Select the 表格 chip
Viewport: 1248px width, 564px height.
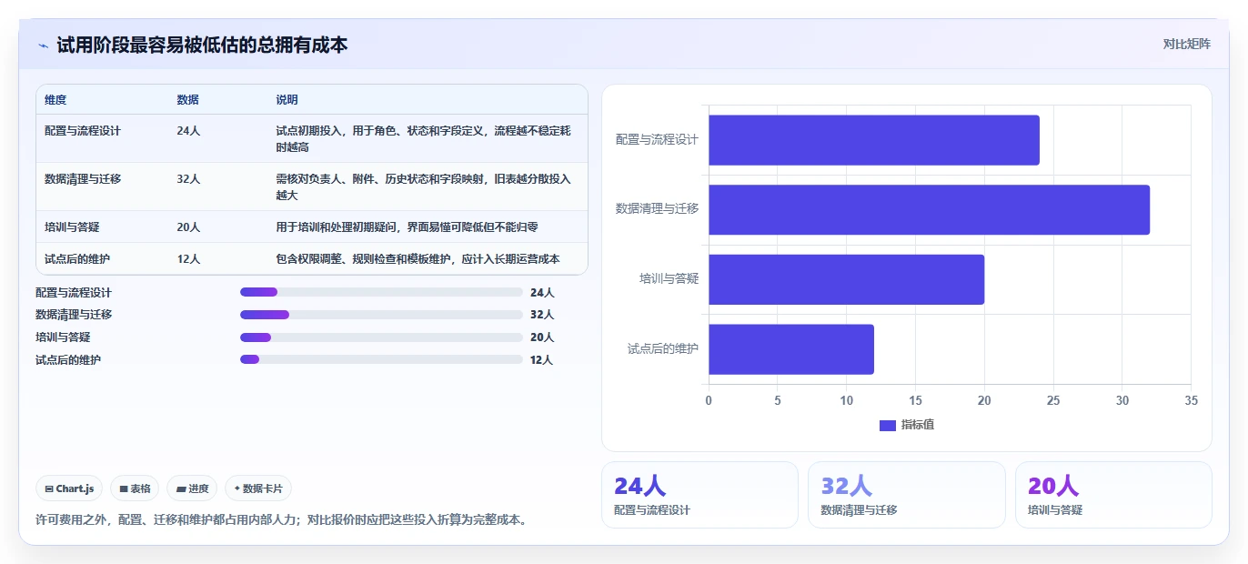tap(135, 488)
